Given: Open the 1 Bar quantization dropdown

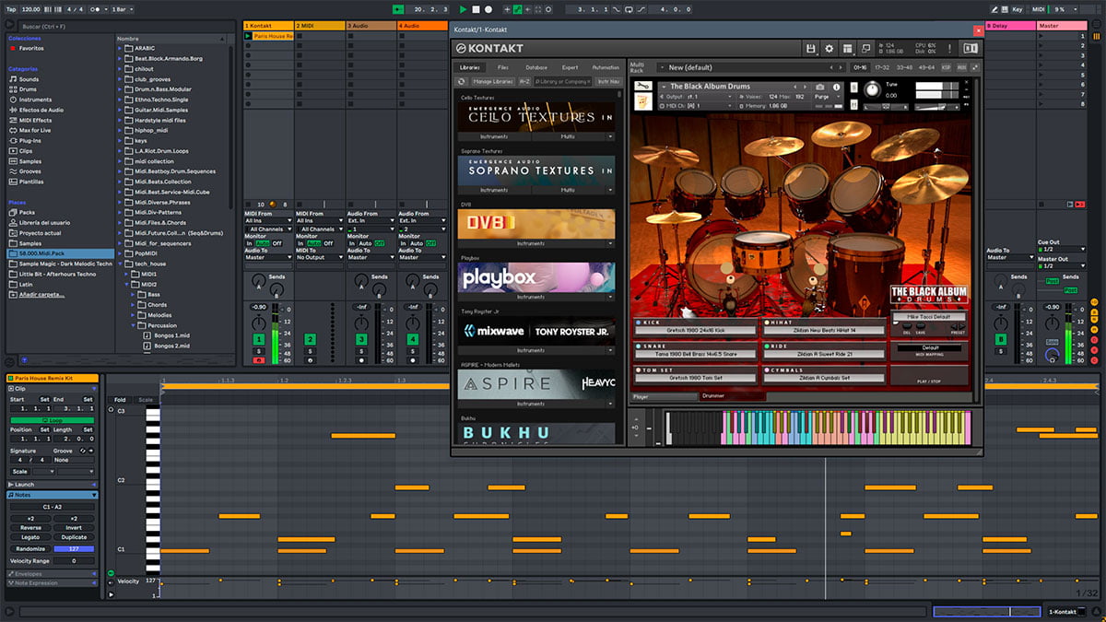Looking at the screenshot, I should (x=123, y=9).
